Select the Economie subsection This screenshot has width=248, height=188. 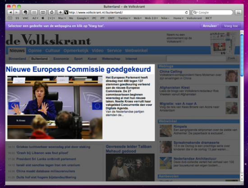(x=61, y=59)
